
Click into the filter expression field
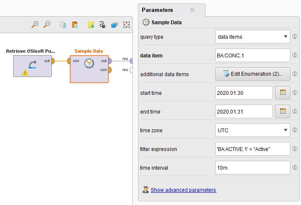pos(253,149)
